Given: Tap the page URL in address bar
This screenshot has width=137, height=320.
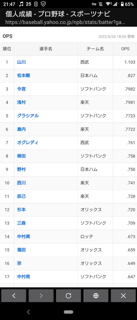Looking at the screenshot, I should pos(65,22).
